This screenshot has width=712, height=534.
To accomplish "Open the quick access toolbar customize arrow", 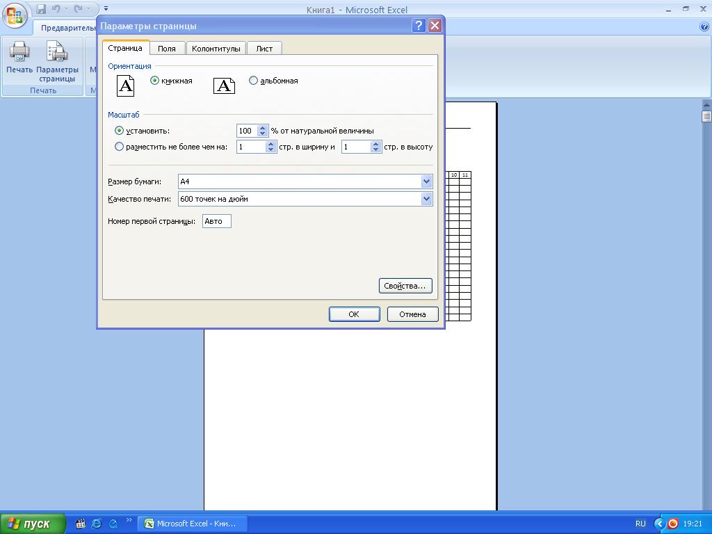I will pos(106,9).
